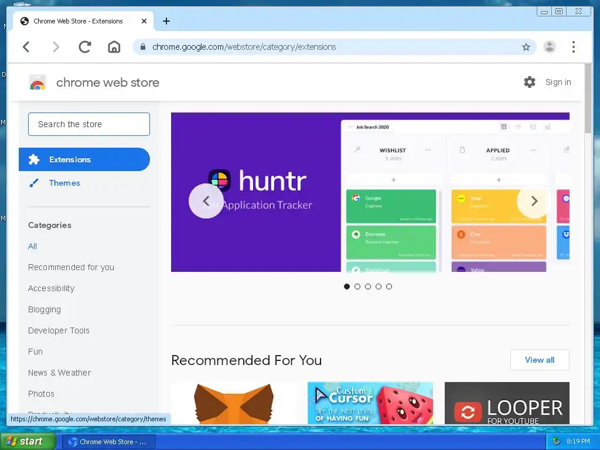Choose the Photos category
This screenshot has height=450, width=600.
coord(42,393)
